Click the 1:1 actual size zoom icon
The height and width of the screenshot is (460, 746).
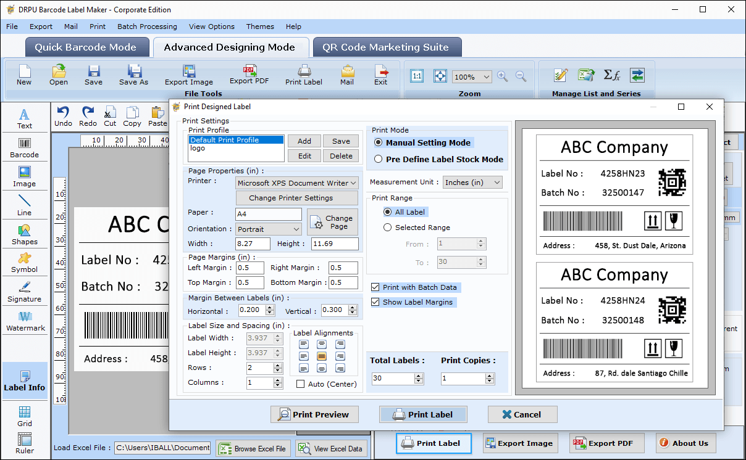(417, 76)
